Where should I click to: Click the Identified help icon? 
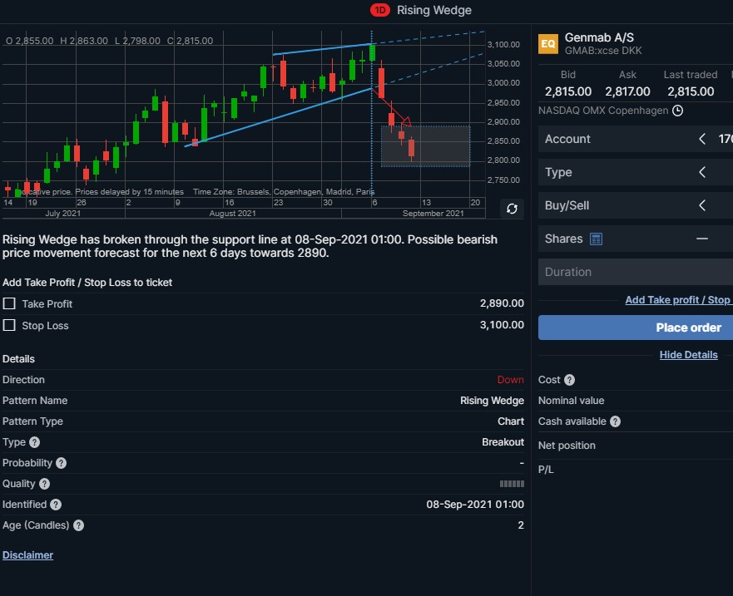56,505
